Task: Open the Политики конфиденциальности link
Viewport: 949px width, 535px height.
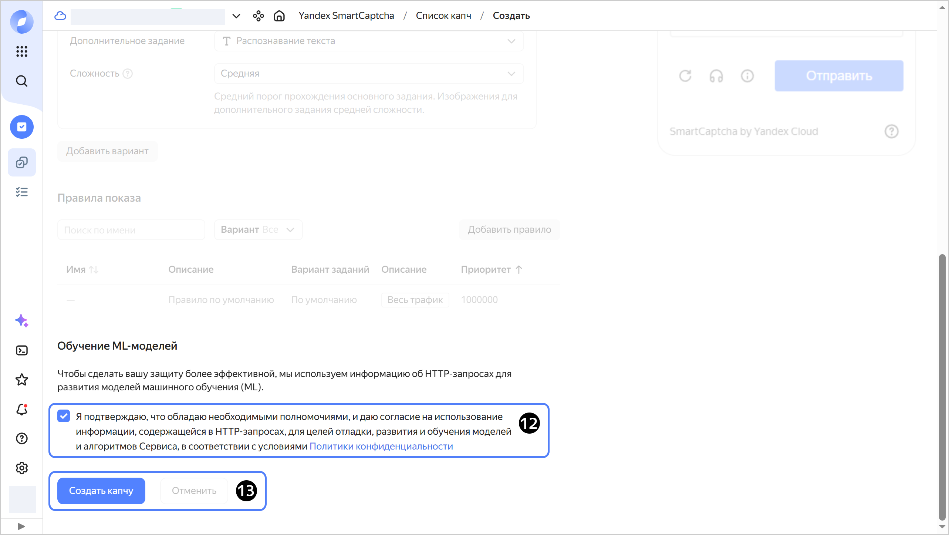Action: click(x=381, y=446)
